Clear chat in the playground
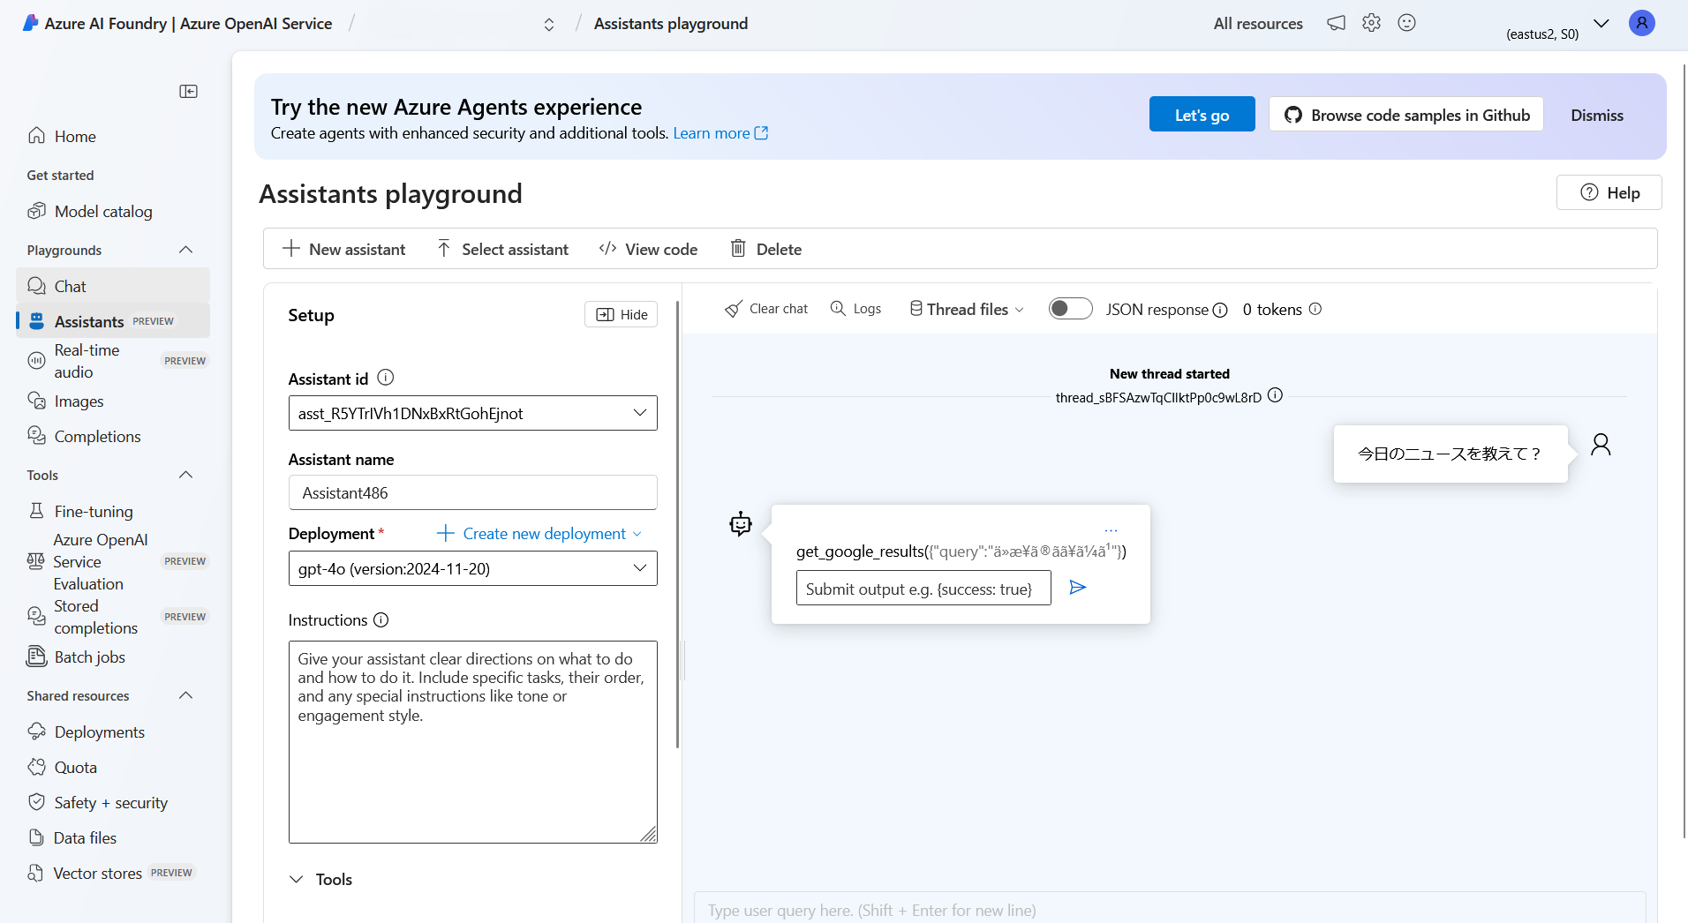The height and width of the screenshot is (923, 1688). 766,309
